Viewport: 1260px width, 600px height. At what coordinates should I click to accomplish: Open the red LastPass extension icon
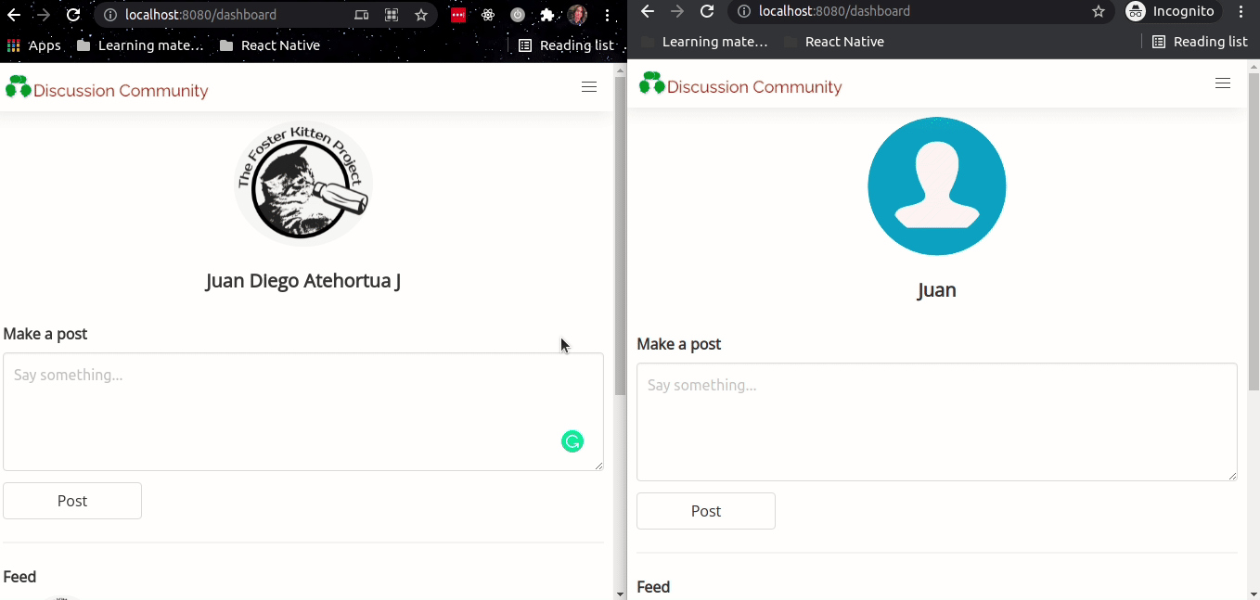[458, 15]
